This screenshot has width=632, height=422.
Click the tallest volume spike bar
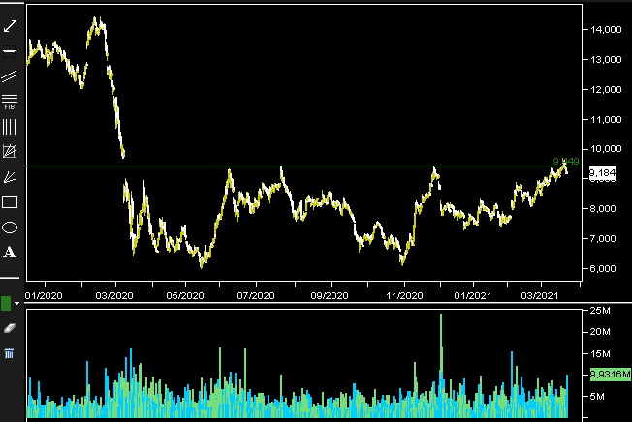441,365
